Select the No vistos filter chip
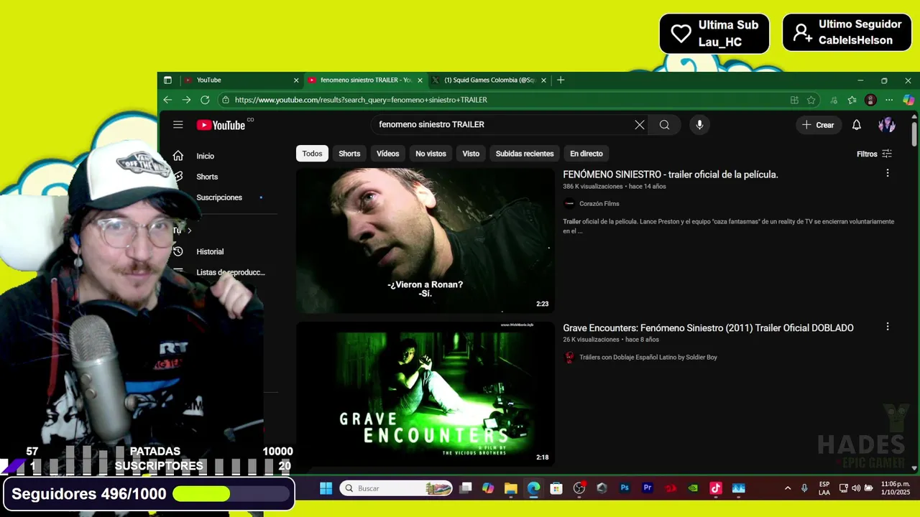The width and height of the screenshot is (920, 517). pos(431,154)
